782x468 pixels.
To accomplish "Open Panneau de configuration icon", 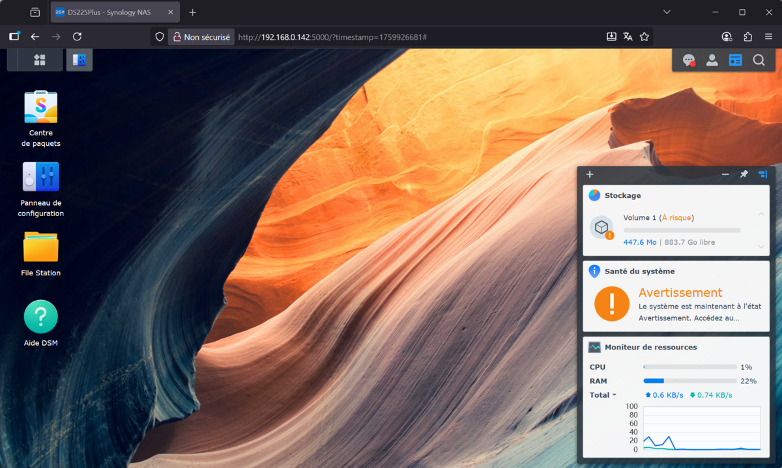I will pos(40,177).
